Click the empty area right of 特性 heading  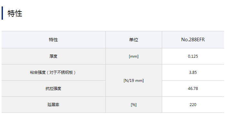click(125, 13)
